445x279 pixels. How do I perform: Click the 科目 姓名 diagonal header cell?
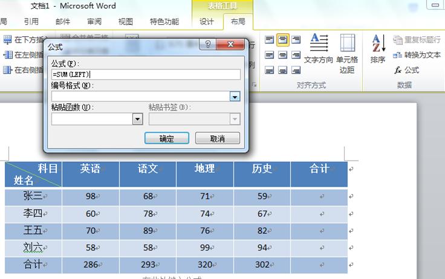(x=33, y=175)
